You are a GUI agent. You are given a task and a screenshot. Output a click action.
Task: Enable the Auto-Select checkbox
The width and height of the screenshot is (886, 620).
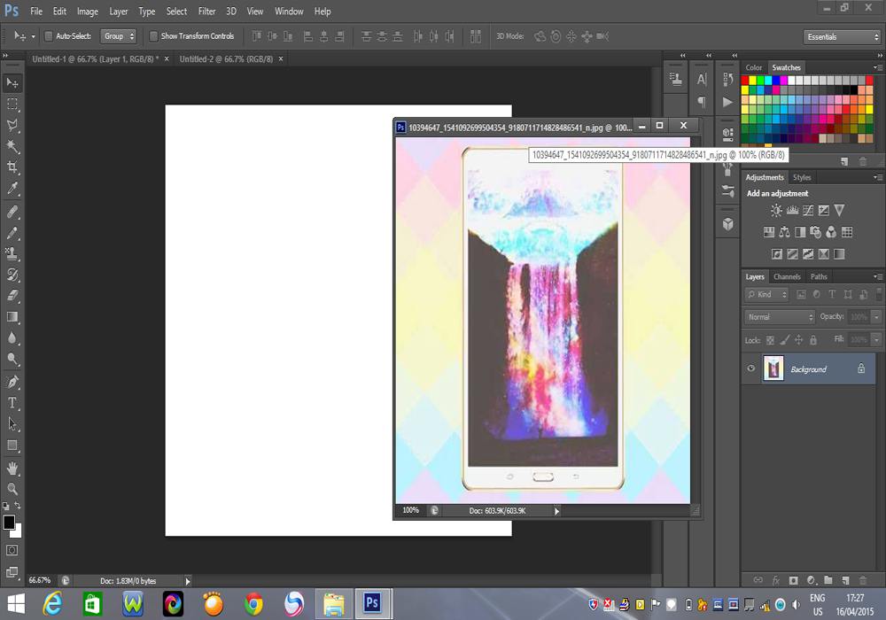click(x=49, y=36)
